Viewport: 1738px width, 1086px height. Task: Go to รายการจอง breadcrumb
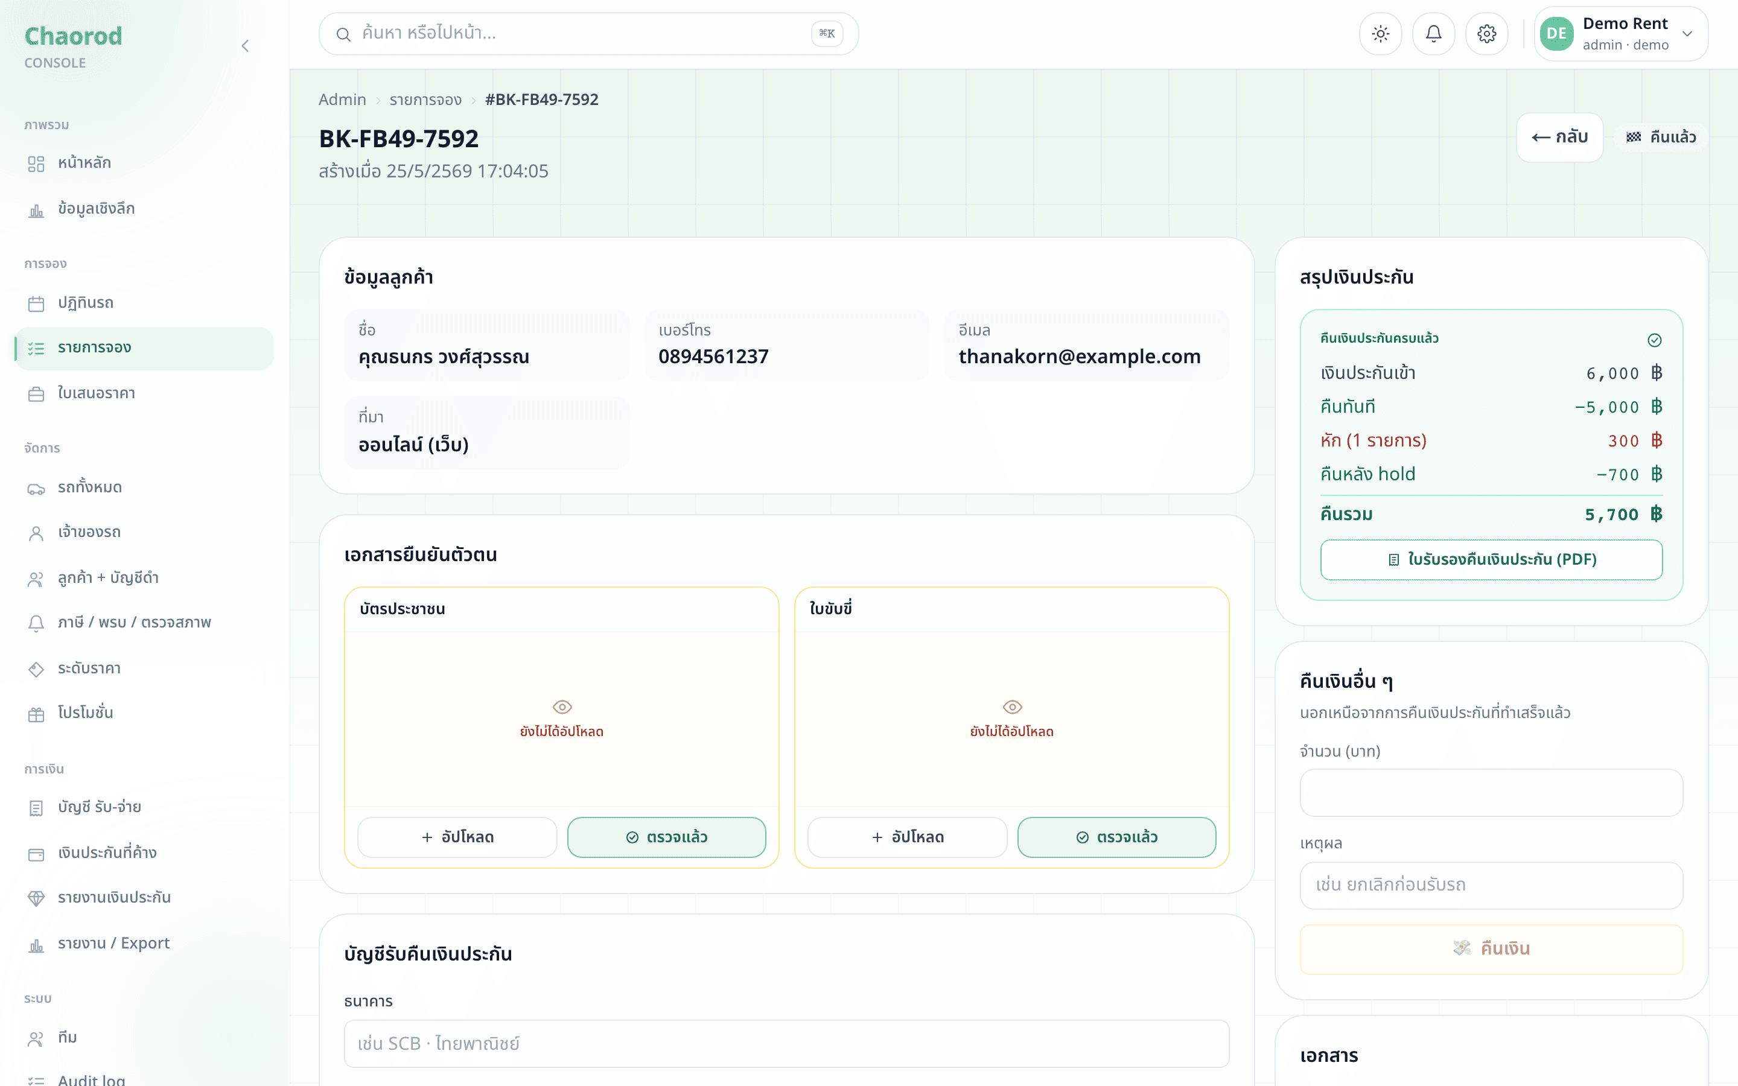(425, 99)
